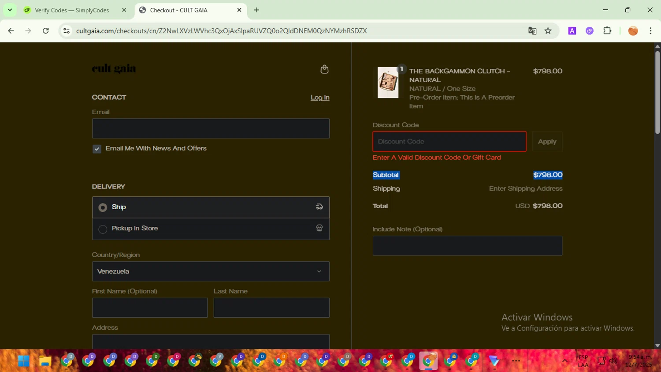Click the THE BACKGAMMON CLUTCH – NATURAL title
The image size is (661, 372).
coord(460,75)
